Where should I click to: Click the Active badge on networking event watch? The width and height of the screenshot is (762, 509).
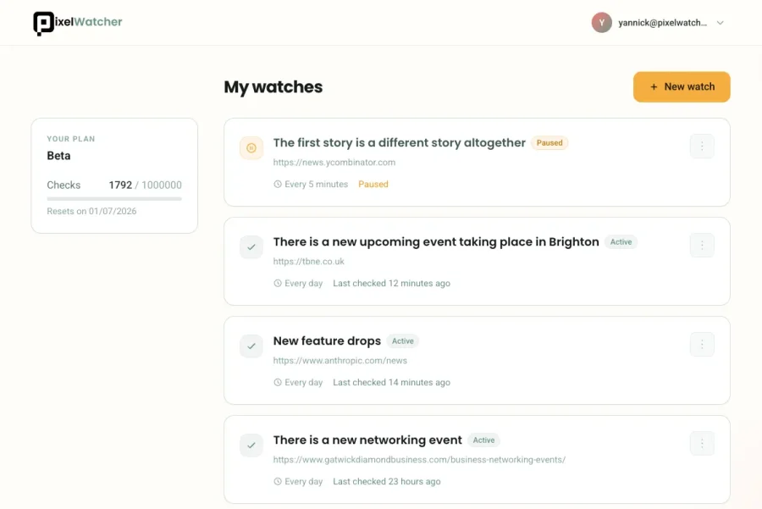click(484, 440)
